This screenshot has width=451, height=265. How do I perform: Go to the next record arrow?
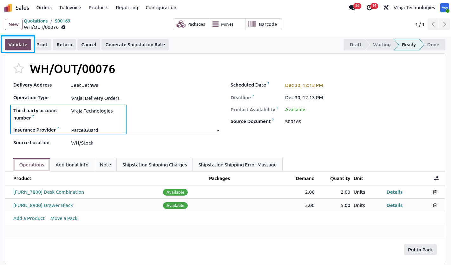tap(444, 24)
